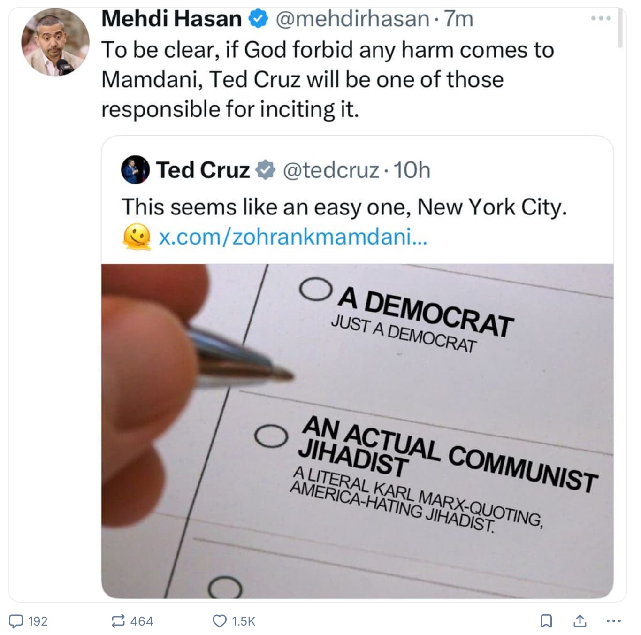Click the repost arrows icon
The height and width of the screenshot is (635, 641).
(x=118, y=621)
